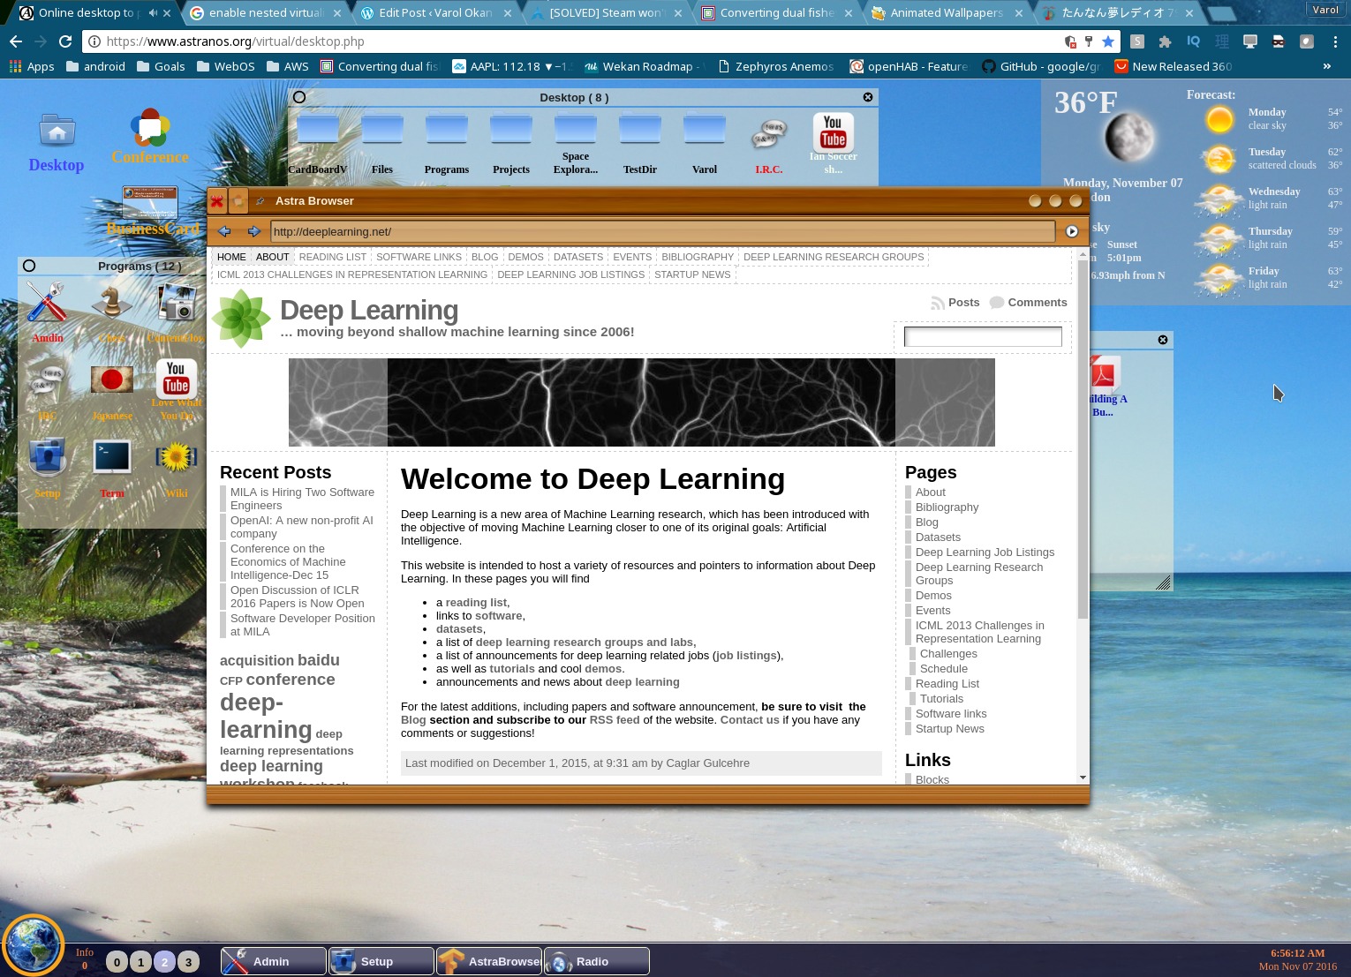The height and width of the screenshot is (977, 1351).
Task: Open the READING LIST menu item
Action: coord(333,257)
